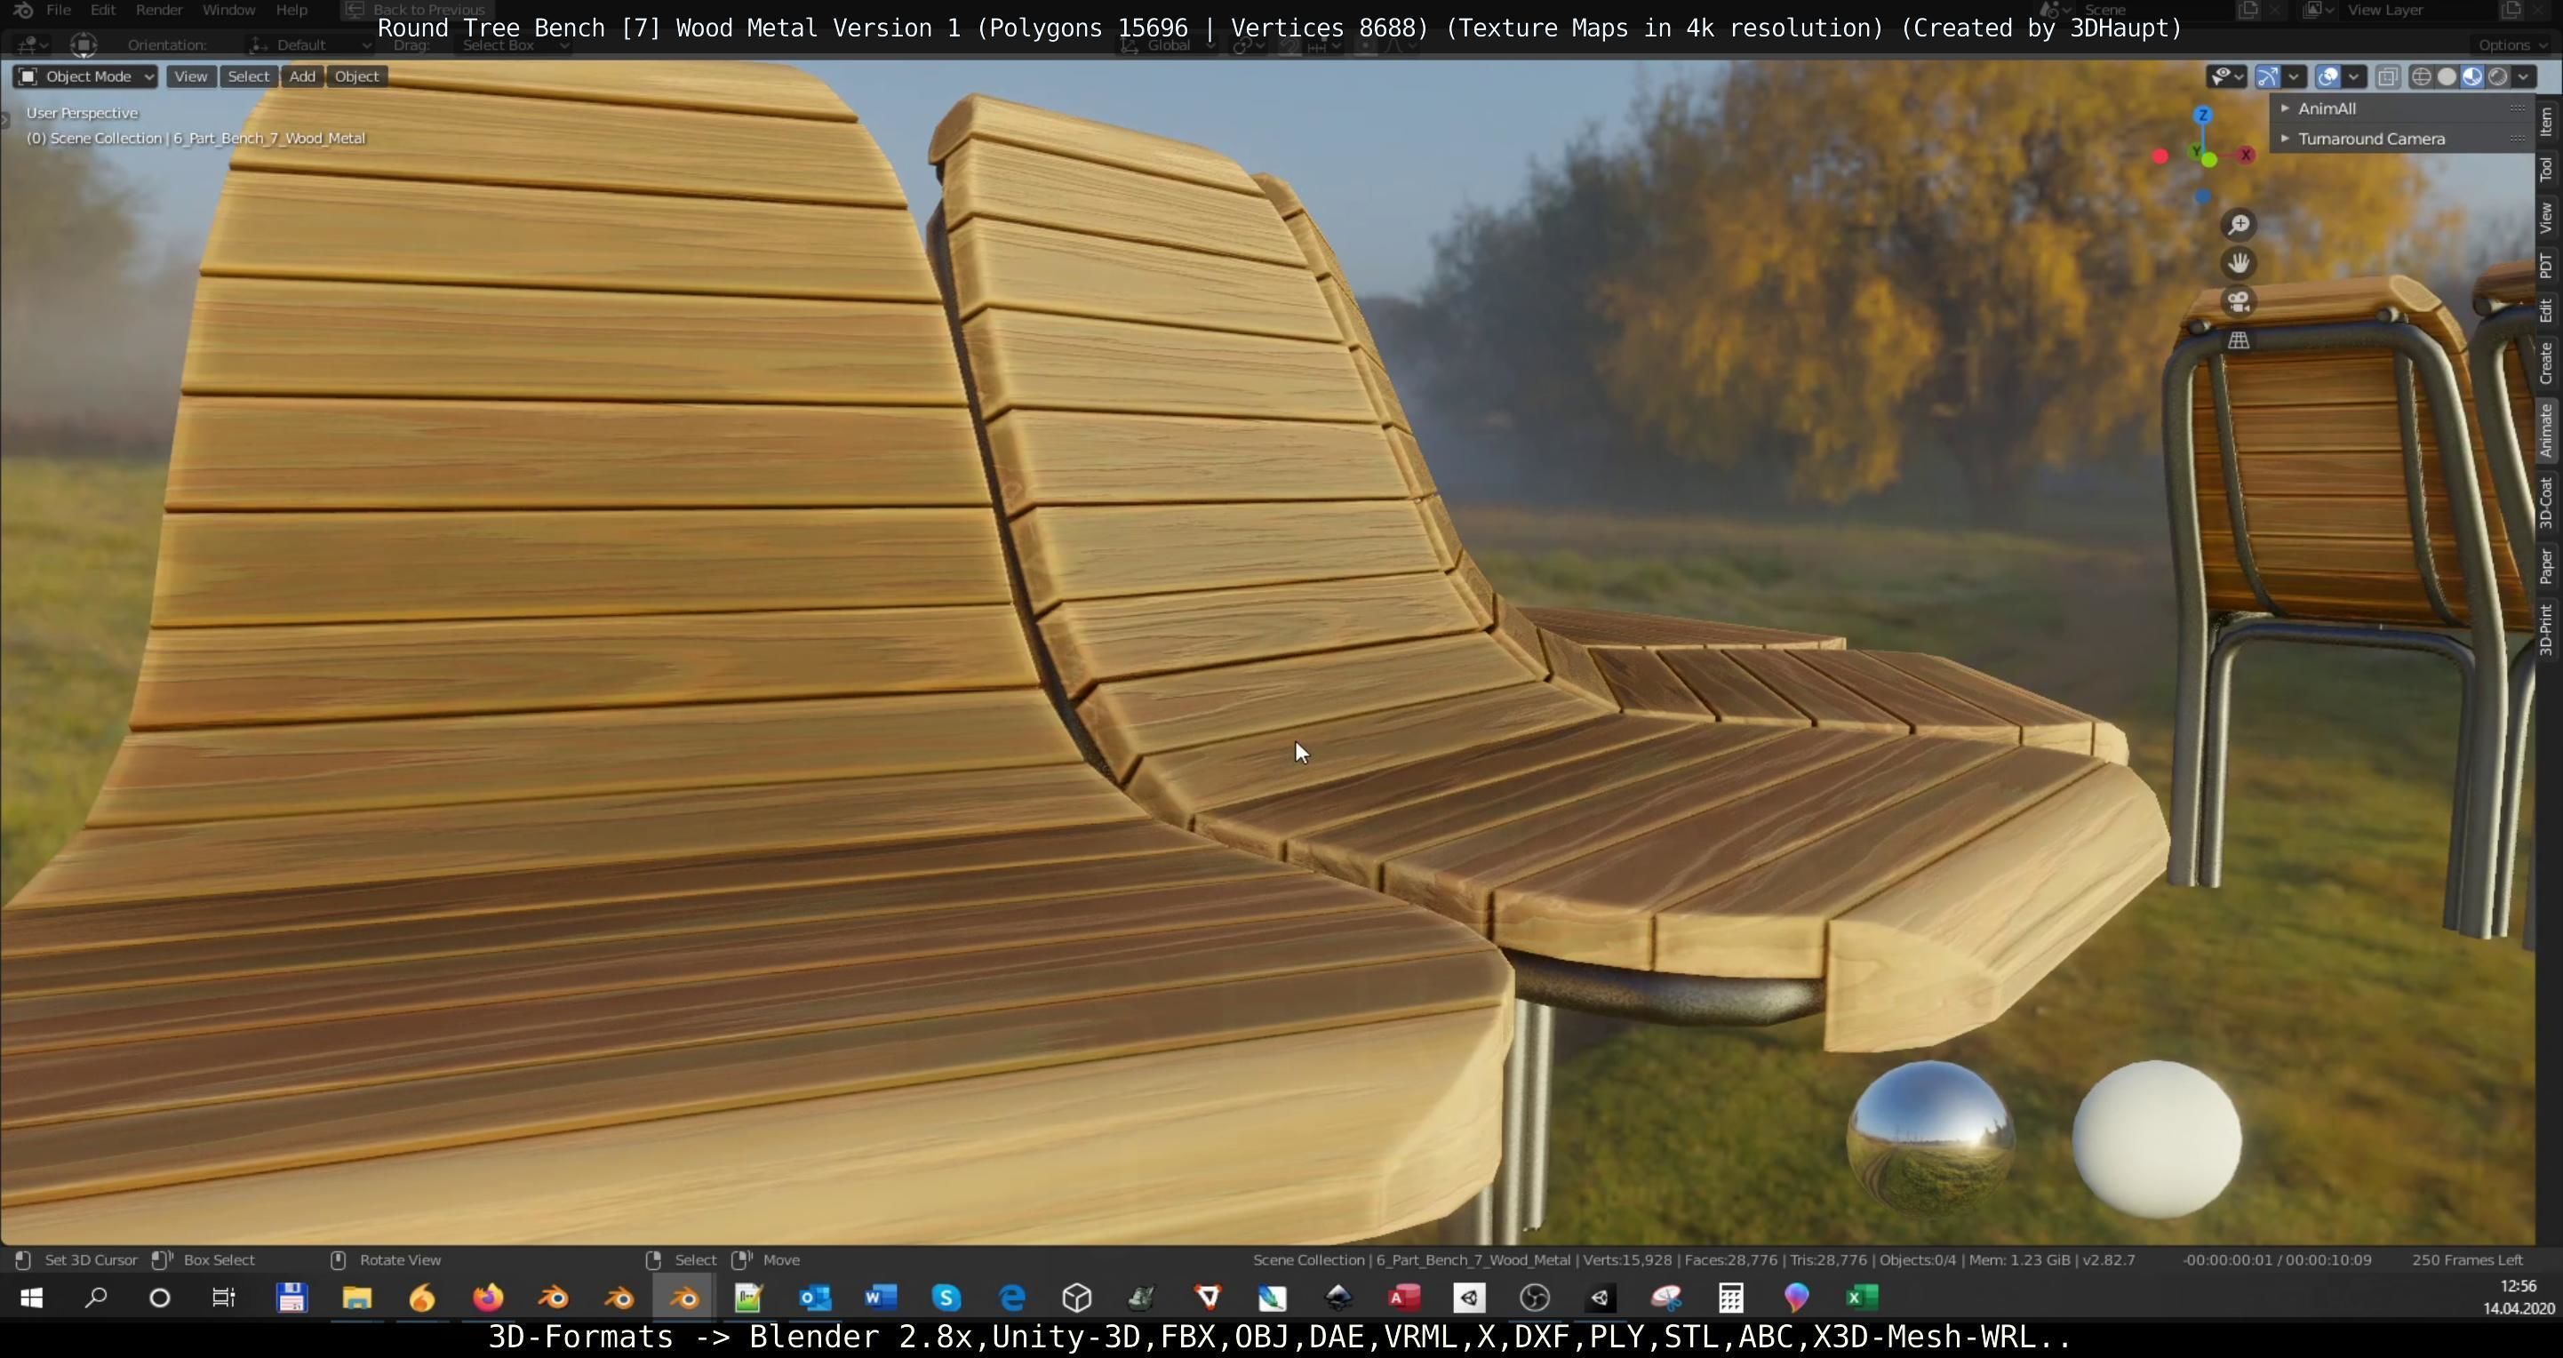Open Firefox from the Windows taskbar
The height and width of the screenshot is (1358, 2563).
(488, 1298)
